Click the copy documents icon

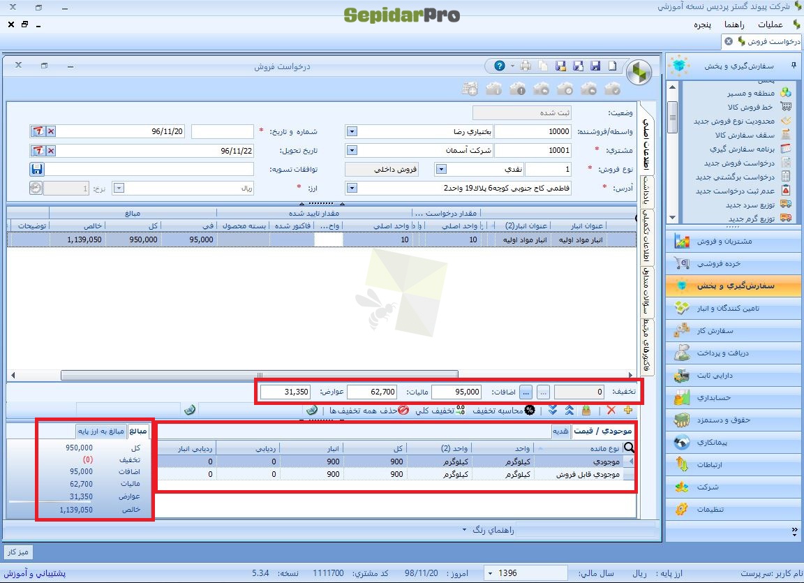coord(543,66)
